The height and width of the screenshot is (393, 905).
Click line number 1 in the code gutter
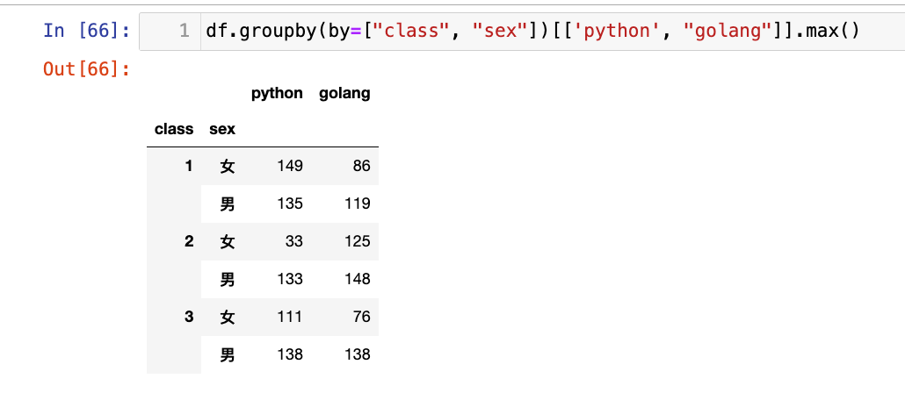click(184, 32)
